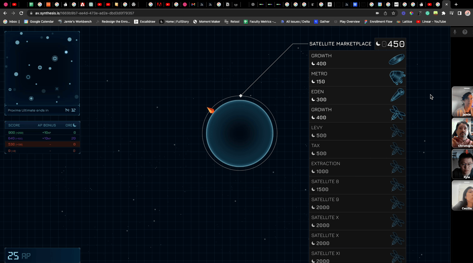The height and width of the screenshot is (263, 473).
Task: Open the Gather bookmark
Action: (x=322, y=22)
